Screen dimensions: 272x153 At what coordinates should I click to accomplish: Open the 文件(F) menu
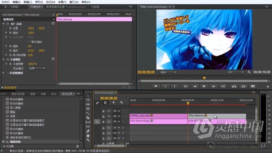pyautogui.click(x=6, y=2)
